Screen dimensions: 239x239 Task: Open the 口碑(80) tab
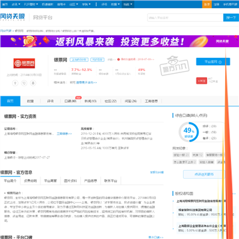70,101
